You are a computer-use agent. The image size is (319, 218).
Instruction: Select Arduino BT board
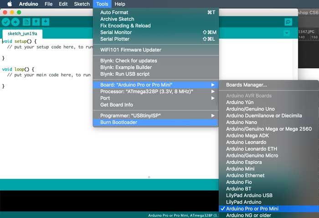[269, 189]
